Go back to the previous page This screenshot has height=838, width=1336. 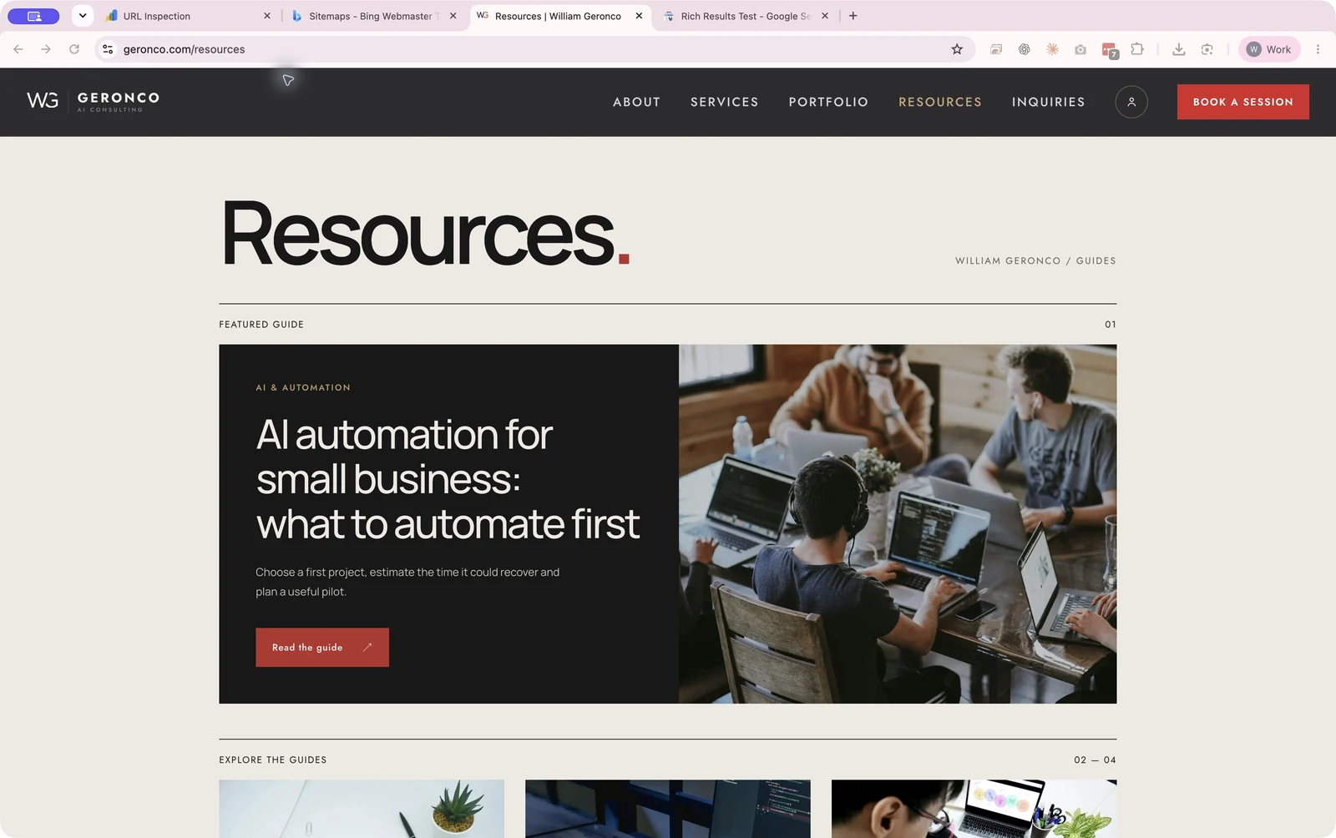tap(18, 49)
